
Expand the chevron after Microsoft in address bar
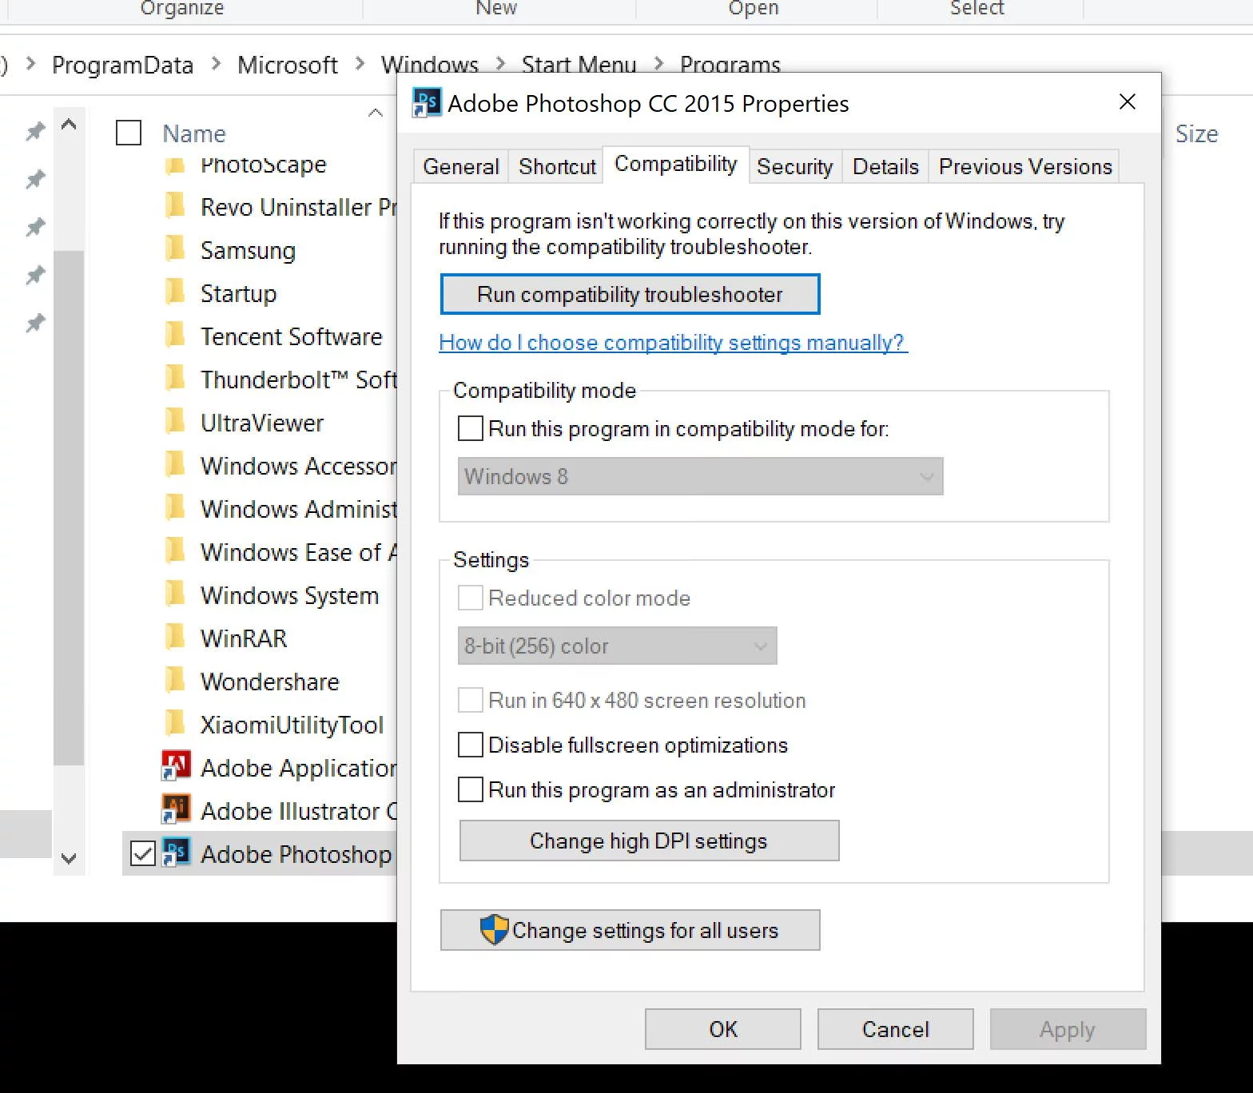coord(360,64)
